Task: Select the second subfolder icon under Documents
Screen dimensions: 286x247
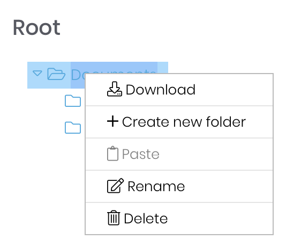Action: click(73, 128)
